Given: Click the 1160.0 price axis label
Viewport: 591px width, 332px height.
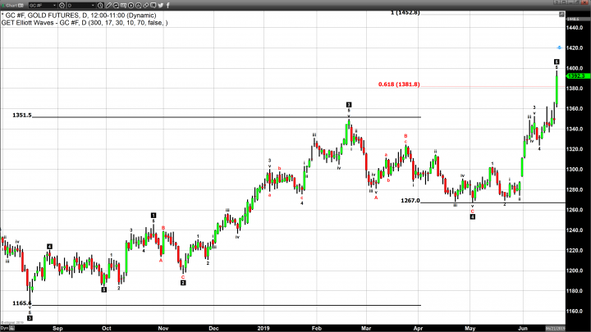Looking at the screenshot, I should click(x=575, y=312).
